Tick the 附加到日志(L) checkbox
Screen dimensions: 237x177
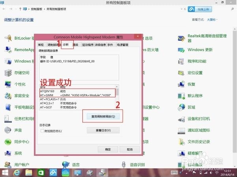[x=42, y=131]
